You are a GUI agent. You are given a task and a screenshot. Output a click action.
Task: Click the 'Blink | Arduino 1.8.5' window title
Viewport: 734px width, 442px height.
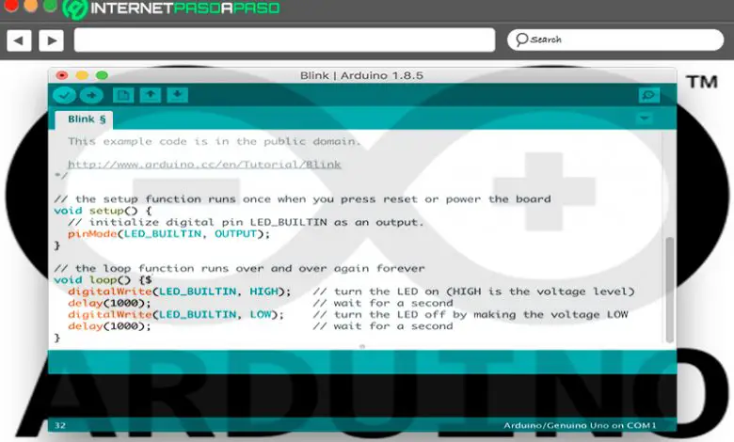click(x=362, y=76)
